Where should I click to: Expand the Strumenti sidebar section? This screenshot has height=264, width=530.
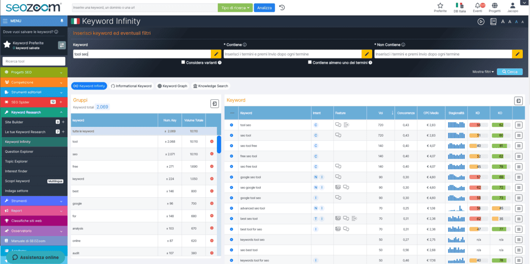pos(34,201)
